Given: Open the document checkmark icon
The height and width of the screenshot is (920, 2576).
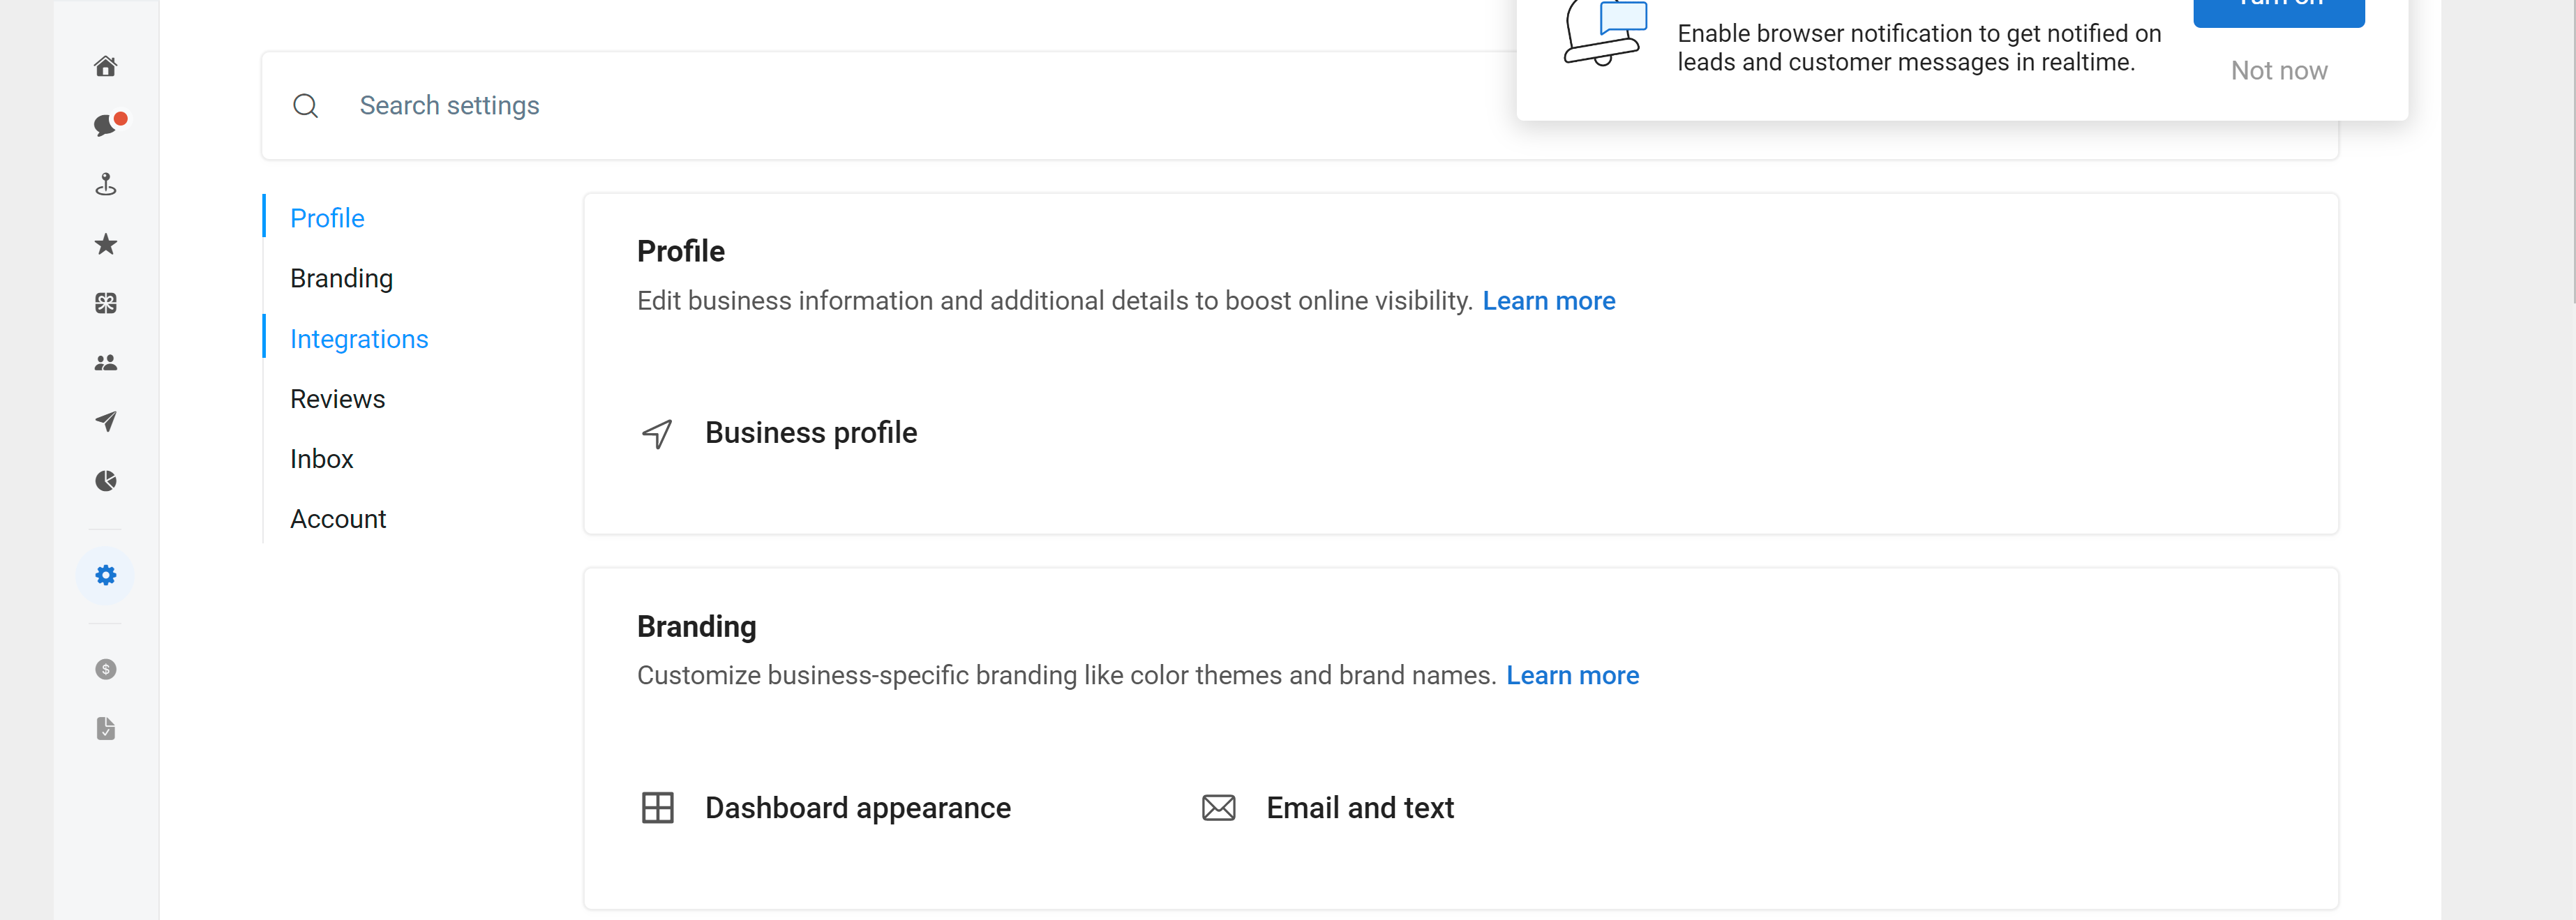Looking at the screenshot, I should pyautogui.click(x=106, y=728).
